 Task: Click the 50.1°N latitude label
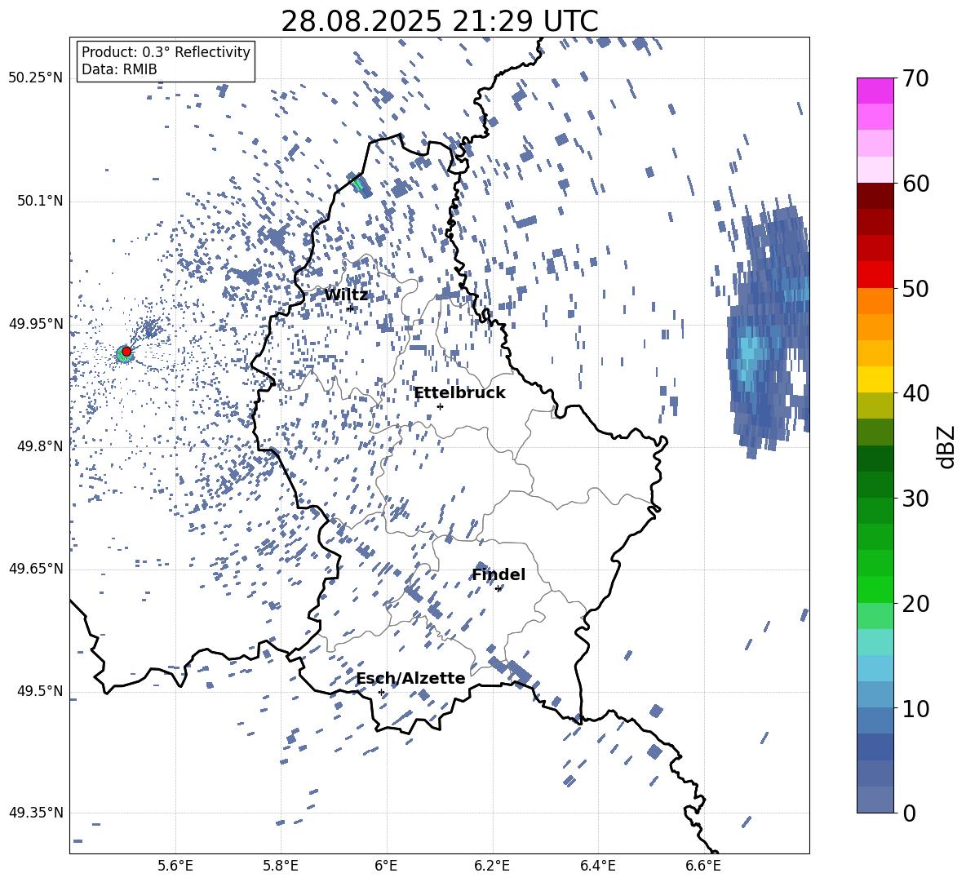pyautogui.click(x=39, y=201)
